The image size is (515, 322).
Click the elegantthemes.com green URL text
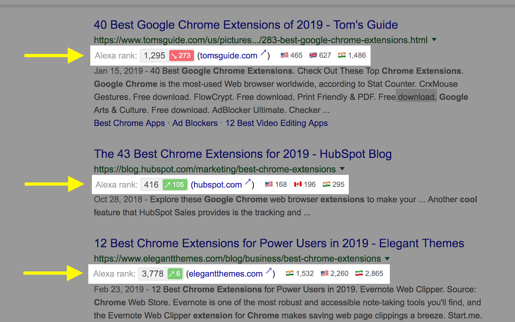(237, 258)
